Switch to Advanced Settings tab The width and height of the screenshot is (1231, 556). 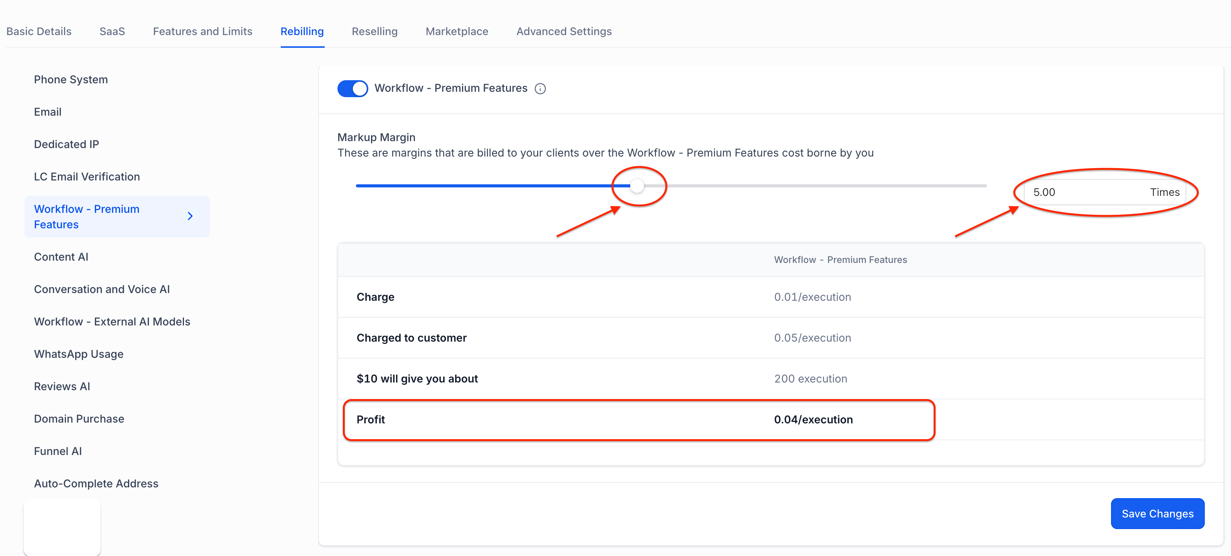tap(563, 32)
